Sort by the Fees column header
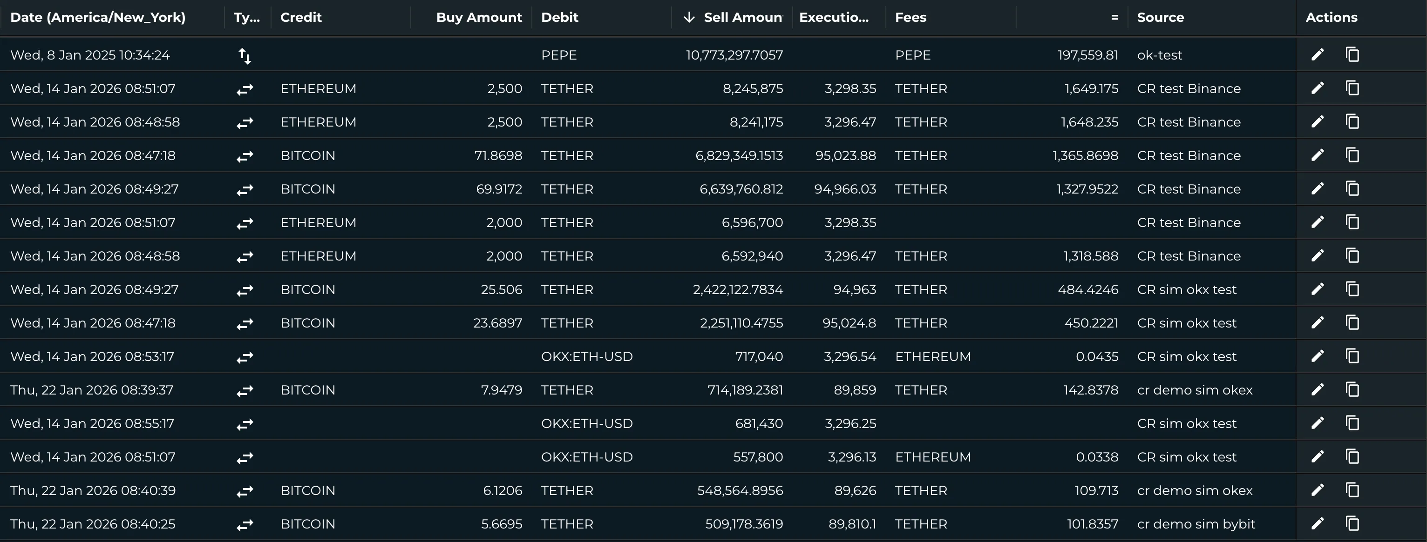Image resolution: width=1427 pixels, height=542 pixels. pos(910,17)
